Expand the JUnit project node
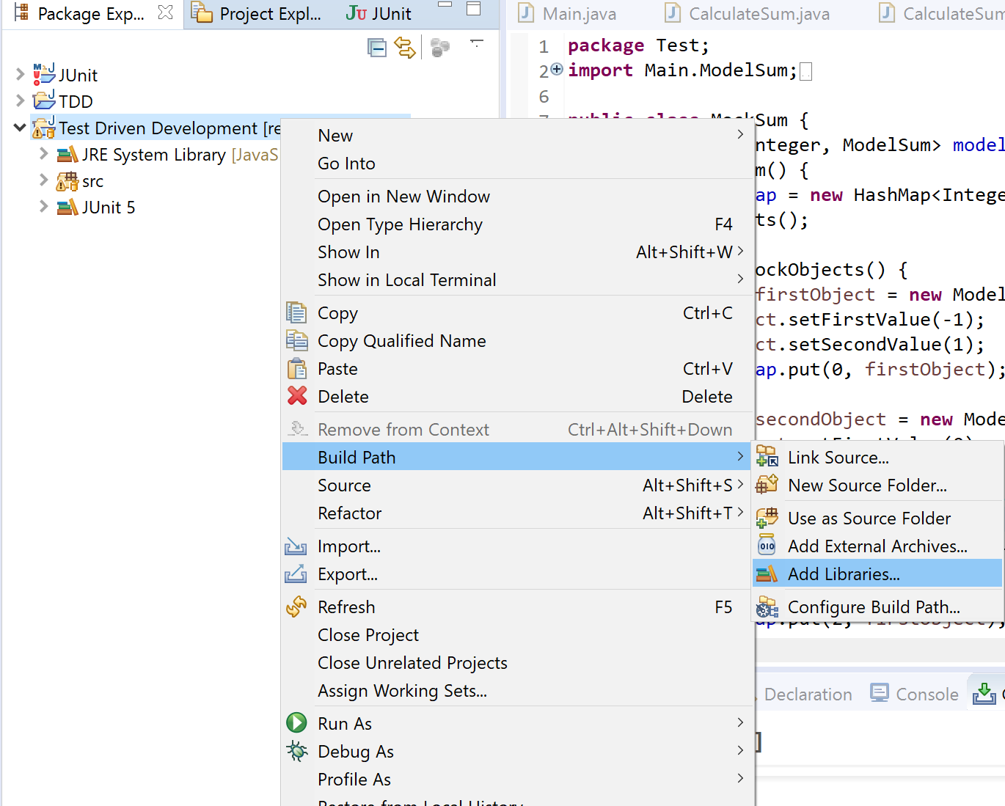Screen dimensions: 1005x806 tap(20, 75)
